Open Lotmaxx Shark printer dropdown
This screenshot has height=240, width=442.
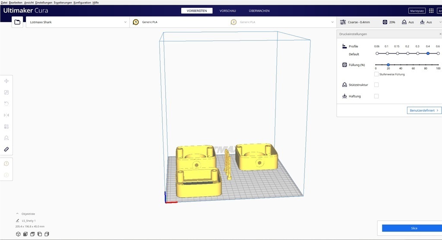tap(78, 22)
